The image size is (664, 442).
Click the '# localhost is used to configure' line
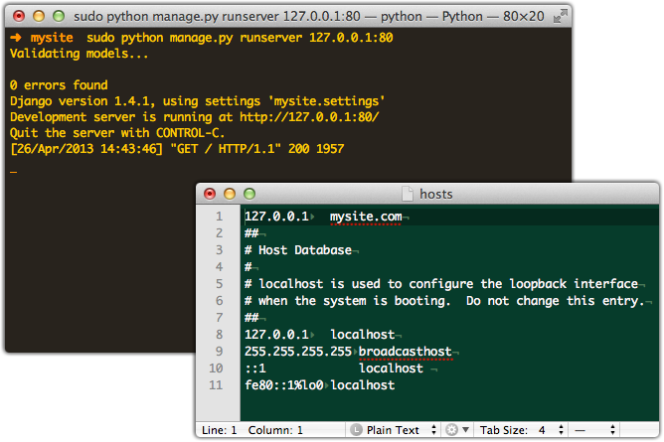tap(441, 284)
